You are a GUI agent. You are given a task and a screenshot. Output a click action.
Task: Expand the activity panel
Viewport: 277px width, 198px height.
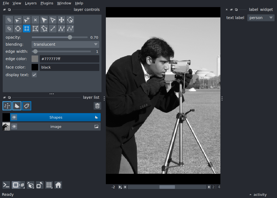coord(258,194)
